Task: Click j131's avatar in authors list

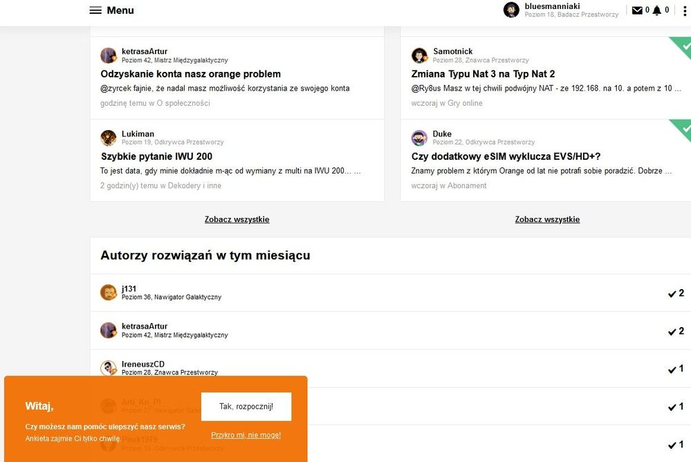Action: click(x=109, y=293)
